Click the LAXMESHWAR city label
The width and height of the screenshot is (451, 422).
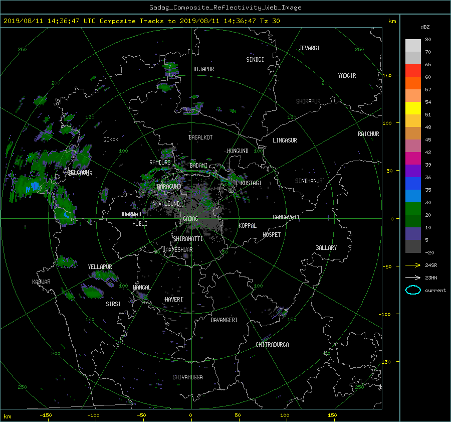[177, 250]
